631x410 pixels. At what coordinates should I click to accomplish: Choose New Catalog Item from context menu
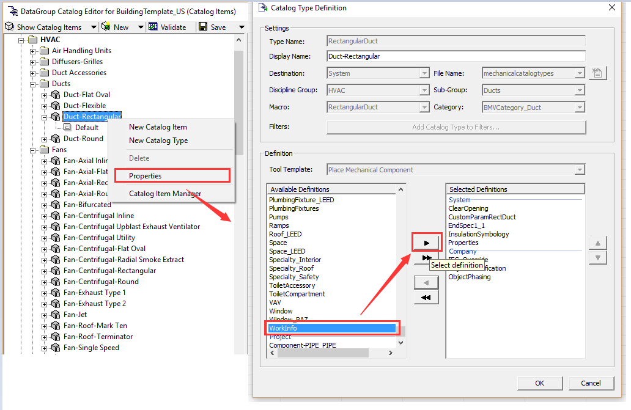[158, 127]
